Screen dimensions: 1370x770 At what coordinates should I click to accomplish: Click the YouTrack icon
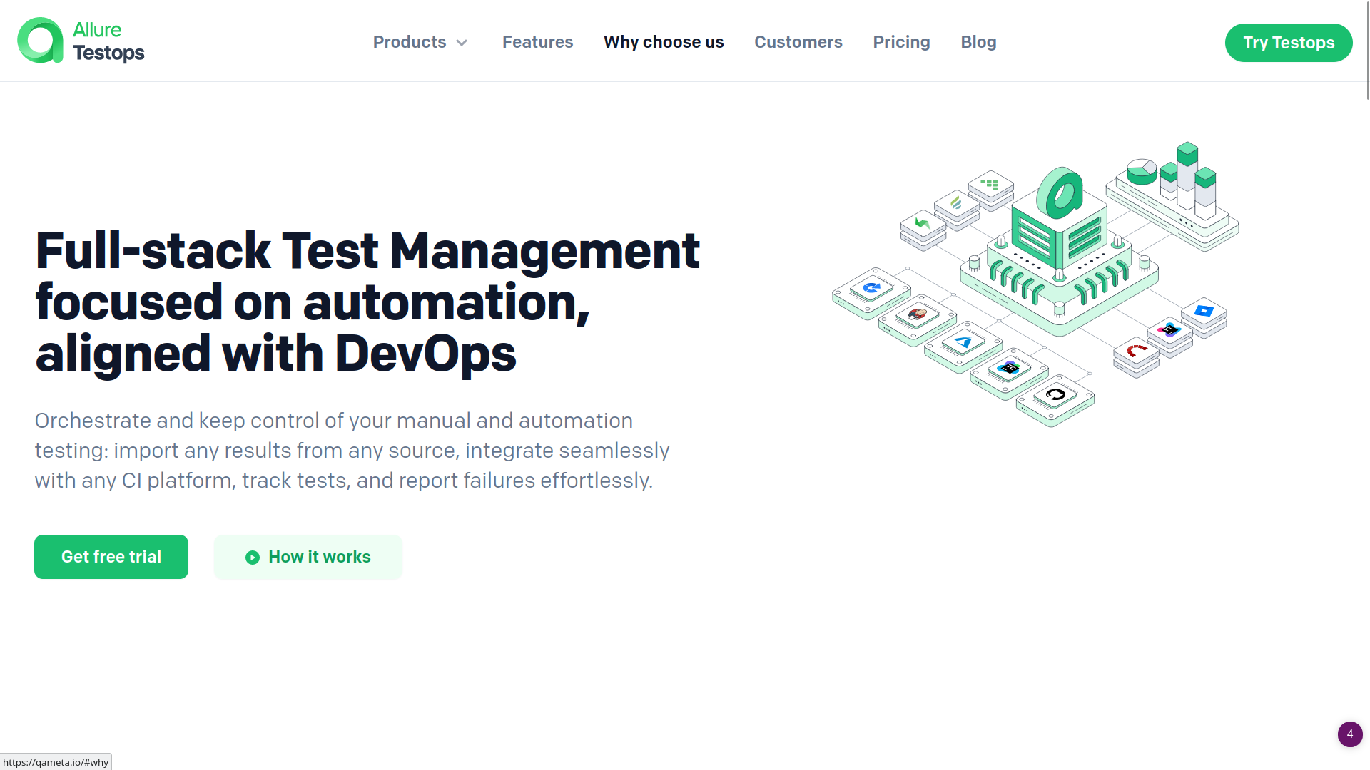pyautogui.click(x=1168, y=329)
